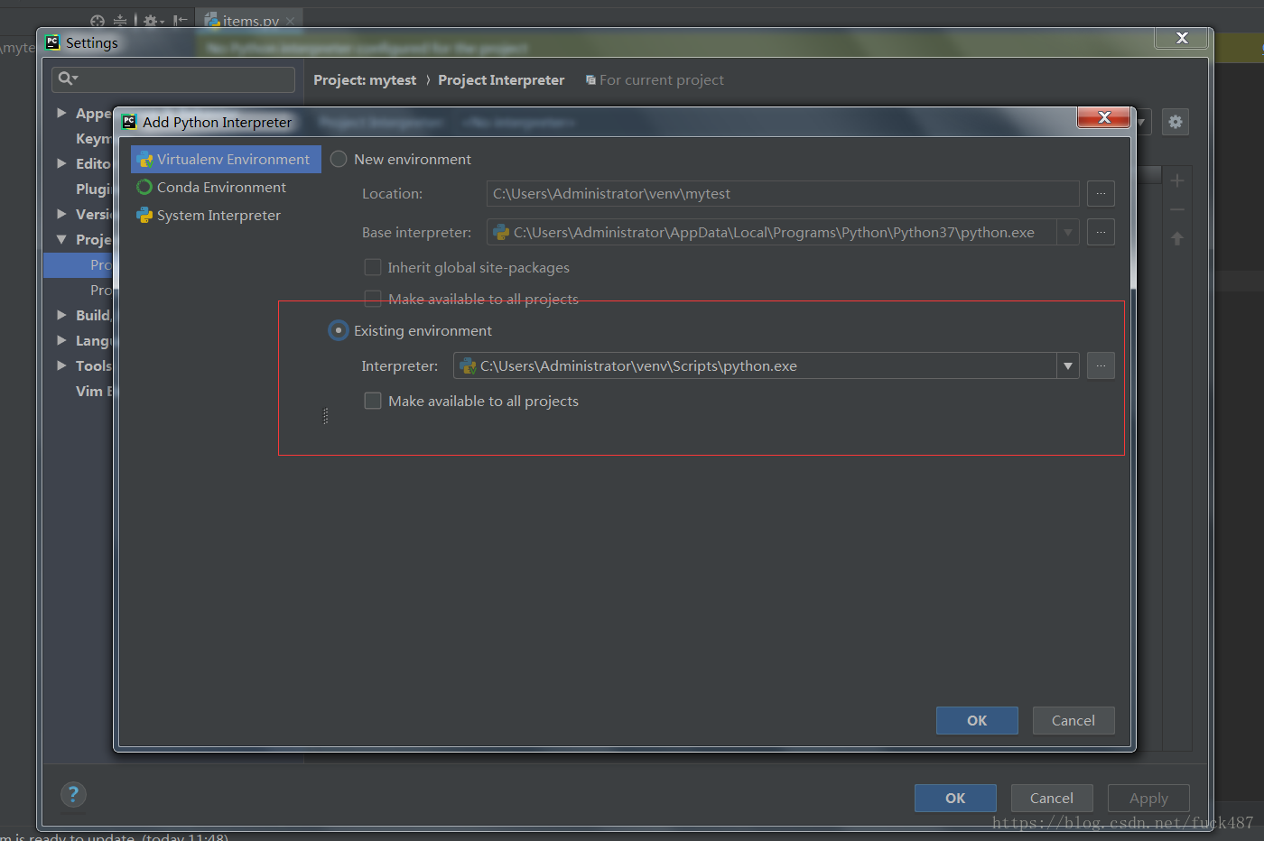Expand the Languages settings tree node
The image size is (1264, 841).
click(x=61, y=340)
